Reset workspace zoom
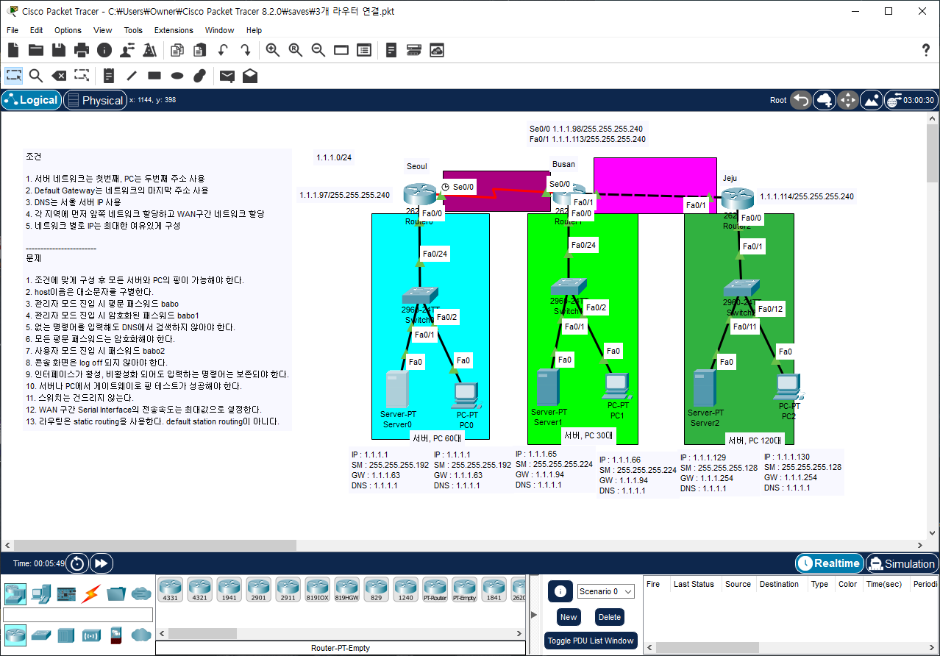Screen dimensions: 940x656 pos(296,50)
